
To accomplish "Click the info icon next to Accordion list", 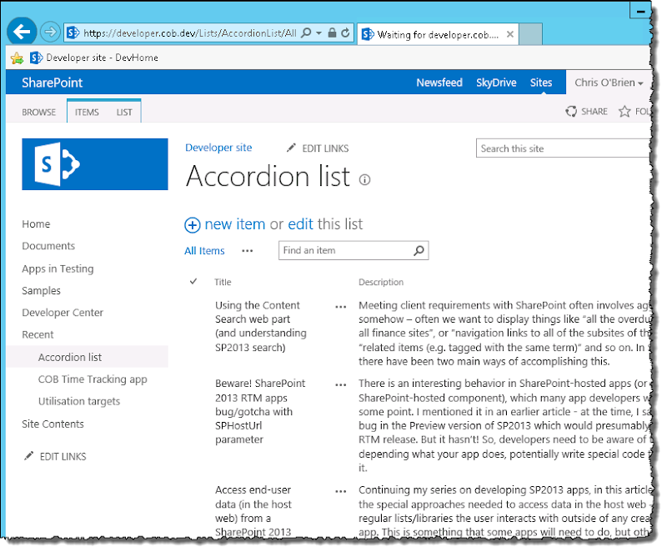I will (364, 180).
